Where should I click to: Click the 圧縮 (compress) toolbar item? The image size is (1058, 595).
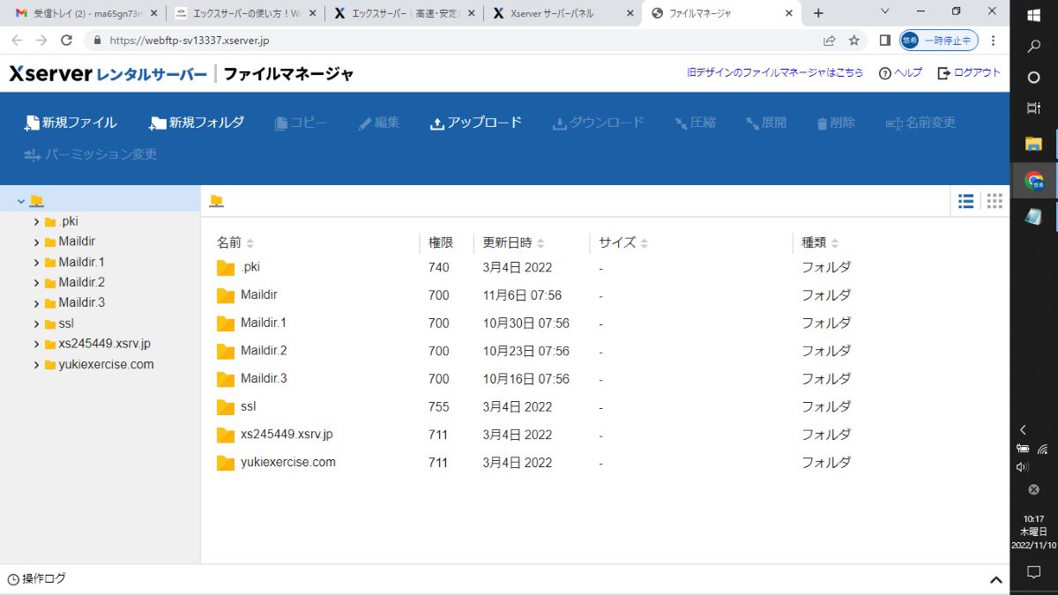tap(695, 123)
